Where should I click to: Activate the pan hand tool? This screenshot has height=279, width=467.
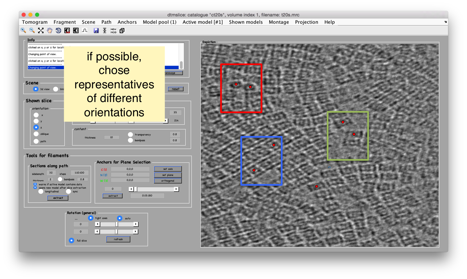[x=50, y=30]
